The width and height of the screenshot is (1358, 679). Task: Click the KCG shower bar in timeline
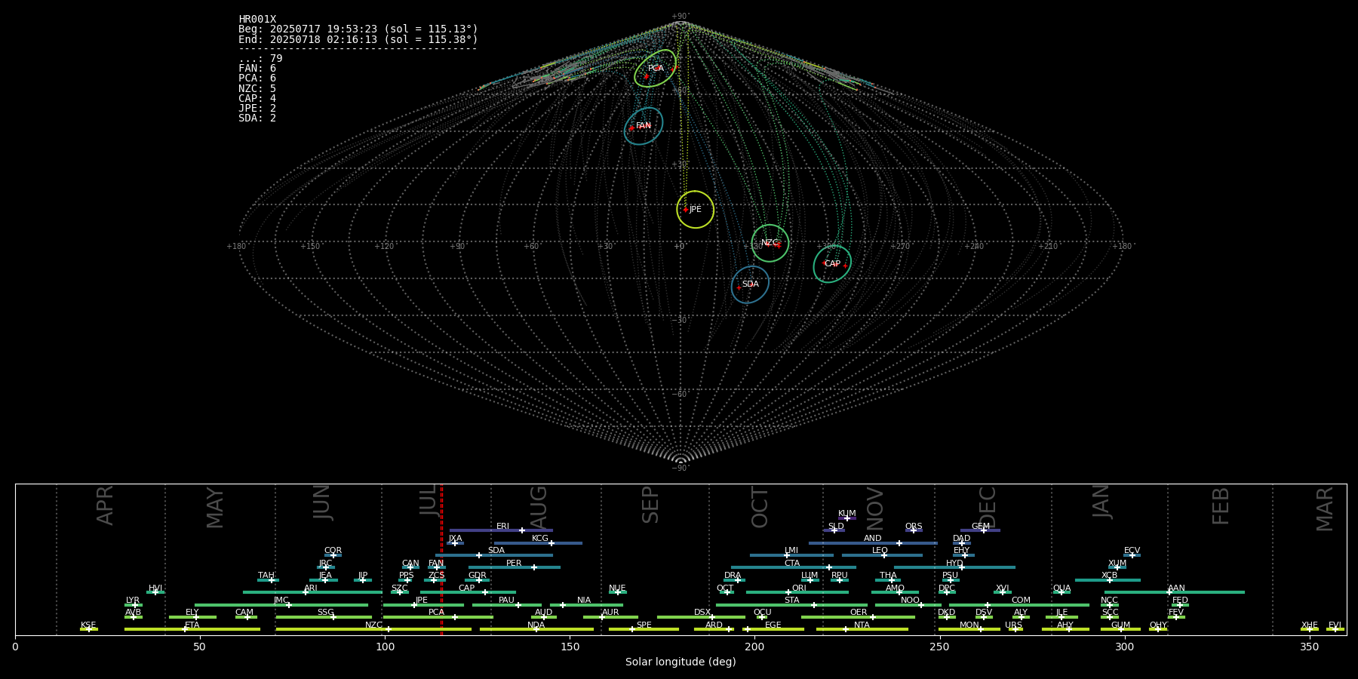538,542
